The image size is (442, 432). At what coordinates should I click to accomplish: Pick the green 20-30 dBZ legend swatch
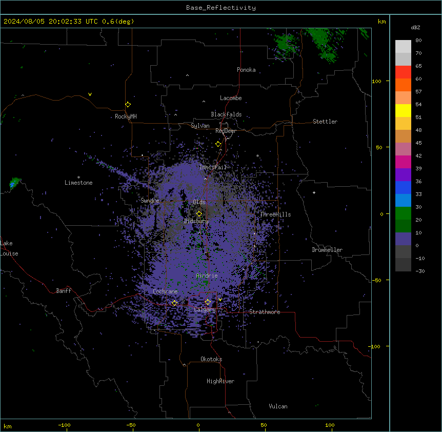point(403,213)
